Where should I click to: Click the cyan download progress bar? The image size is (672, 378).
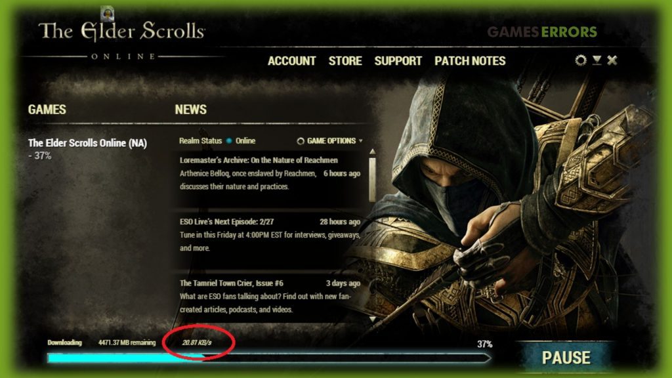(x=269, y=358)
